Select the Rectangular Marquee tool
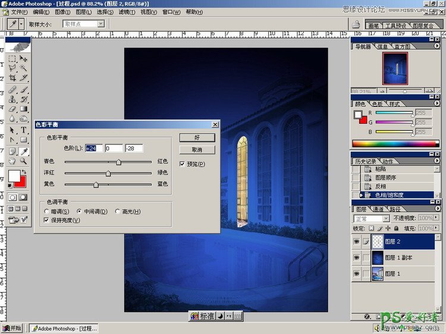Screen dimensions: 446x334 pos(12,59)
